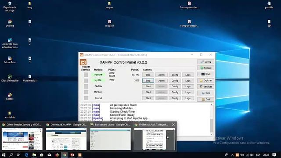
Task: Quit the XAMPP Control Panel
Action: pos(205,99)
